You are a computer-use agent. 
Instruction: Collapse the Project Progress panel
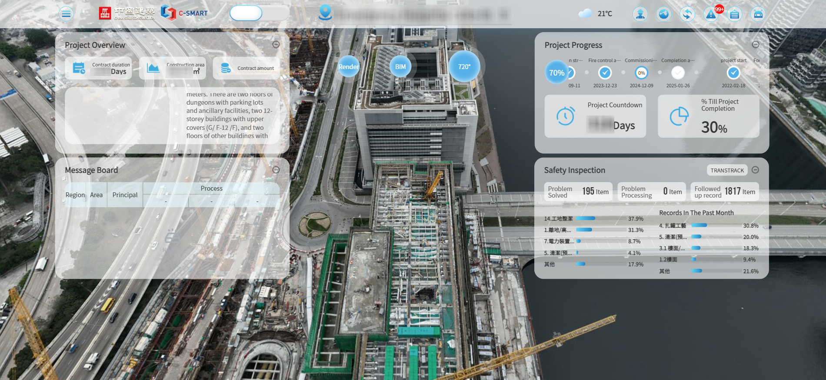[756, 45]
